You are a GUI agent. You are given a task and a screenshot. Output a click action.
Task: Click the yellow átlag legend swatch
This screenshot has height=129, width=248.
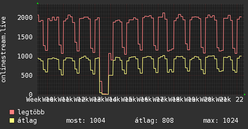(x=12, y=121)
